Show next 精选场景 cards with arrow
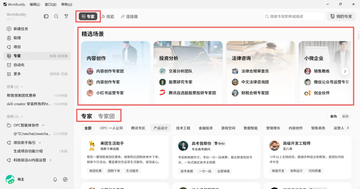Viewport: 360px width, 189px height. 345,71
